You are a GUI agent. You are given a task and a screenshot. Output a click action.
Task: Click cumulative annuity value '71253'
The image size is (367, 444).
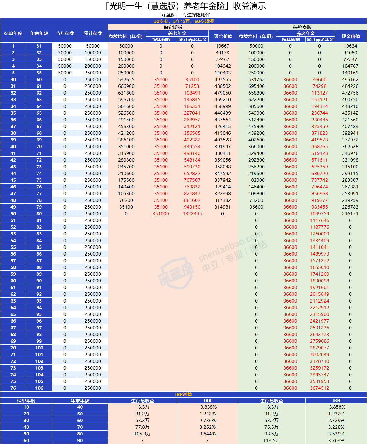point(192,86)
